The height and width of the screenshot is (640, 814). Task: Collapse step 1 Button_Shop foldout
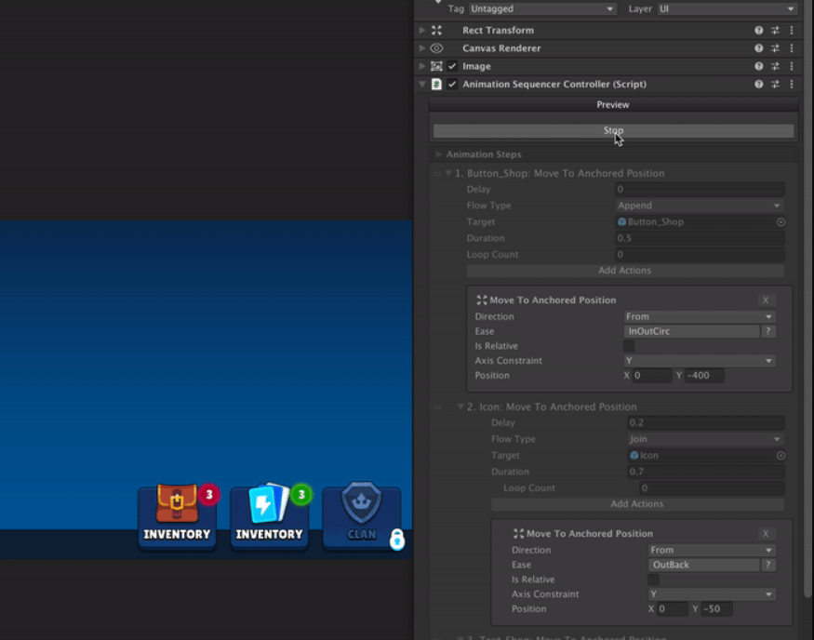pyautogui.click(x=448, y=173)
